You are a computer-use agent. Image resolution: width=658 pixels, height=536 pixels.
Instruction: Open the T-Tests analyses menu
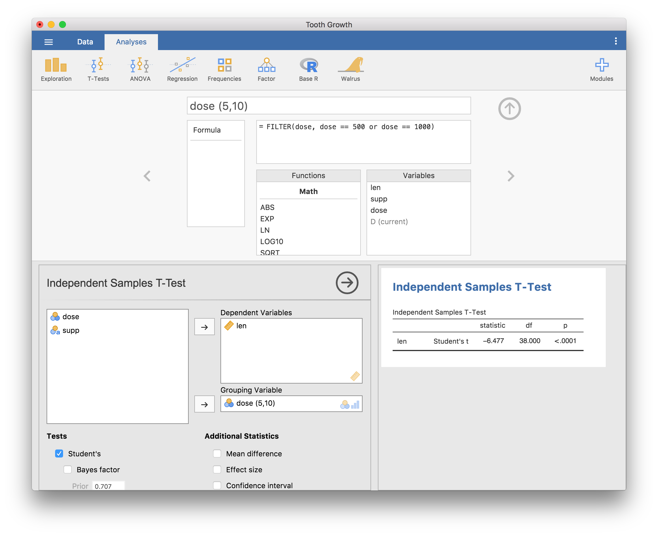(x=98, y=70)
